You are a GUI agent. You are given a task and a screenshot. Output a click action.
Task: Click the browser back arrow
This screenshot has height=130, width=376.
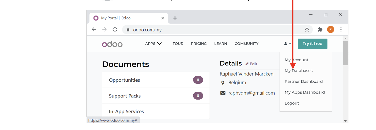tap(94, 30)
